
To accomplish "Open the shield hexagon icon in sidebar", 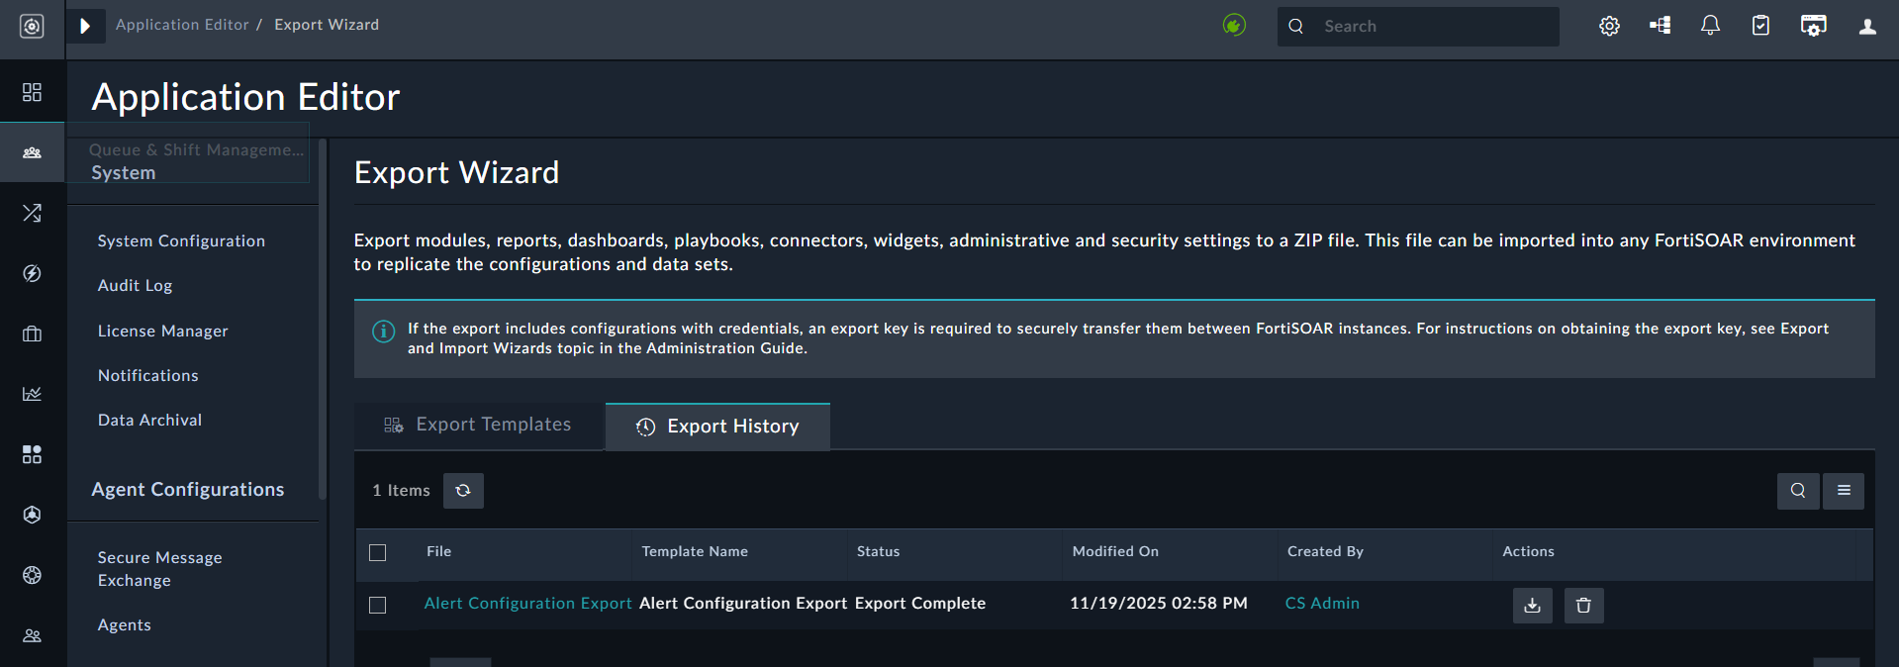I will click(x=32, y=515).
